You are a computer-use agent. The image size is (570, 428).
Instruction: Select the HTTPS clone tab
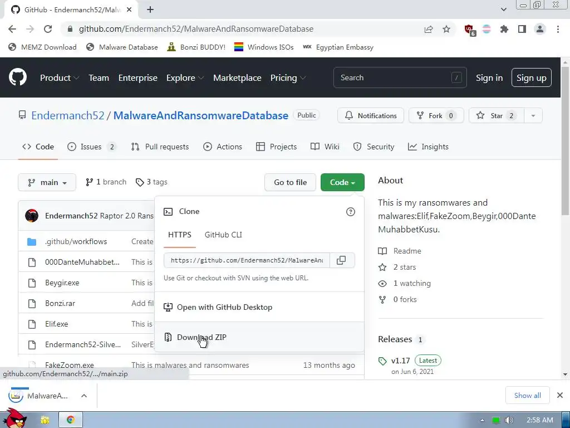180,235
